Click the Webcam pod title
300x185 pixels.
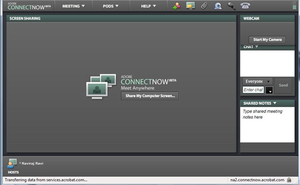[251, 18]
